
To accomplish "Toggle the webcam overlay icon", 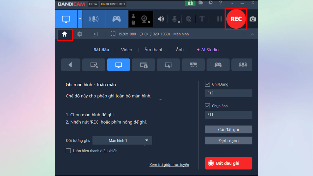I will click(145, 19).
